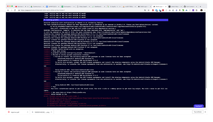The image size is (213, 122).
Task: Open the translate page icon
Action: tap(145, 10)
